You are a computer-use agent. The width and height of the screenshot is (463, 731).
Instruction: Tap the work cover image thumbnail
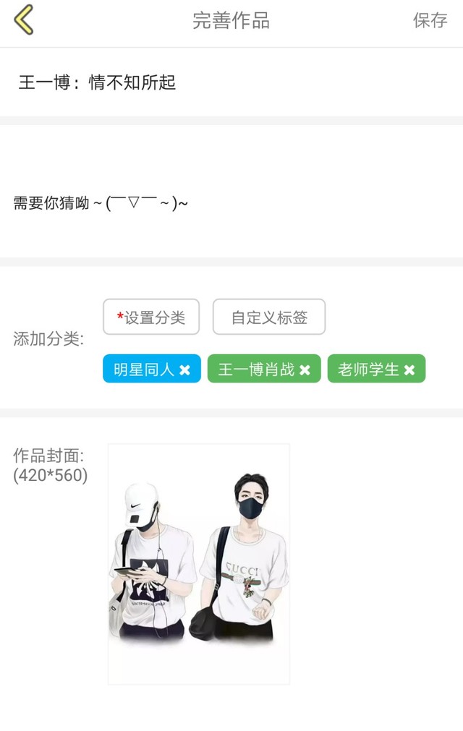pos(199,564)
